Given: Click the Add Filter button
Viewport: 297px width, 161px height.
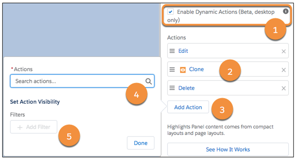Looking at the screenshot, I should (x=34, y=127).
